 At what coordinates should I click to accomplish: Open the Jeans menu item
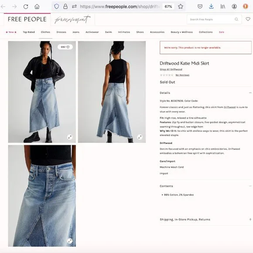pyautogui.click(x=76, y=32)
